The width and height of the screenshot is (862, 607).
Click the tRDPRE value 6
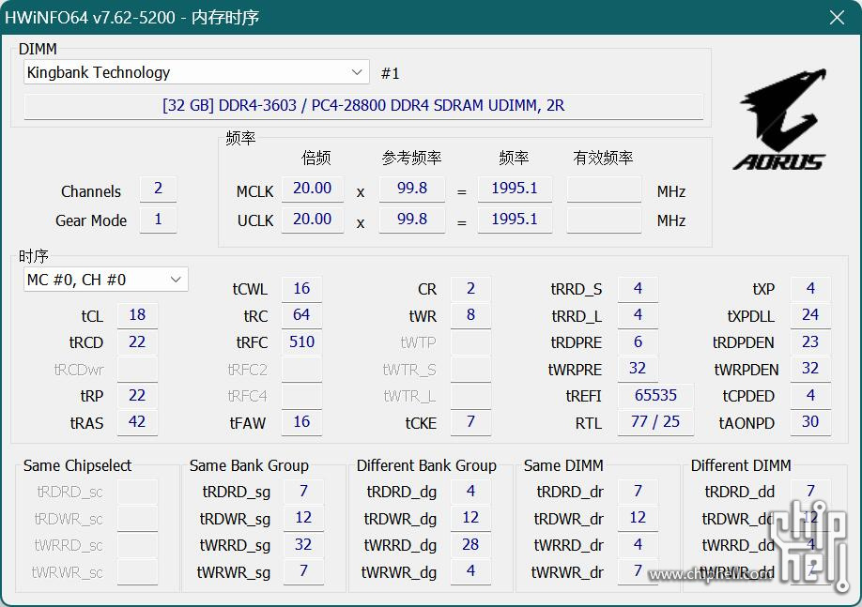[x=638, y=342]
